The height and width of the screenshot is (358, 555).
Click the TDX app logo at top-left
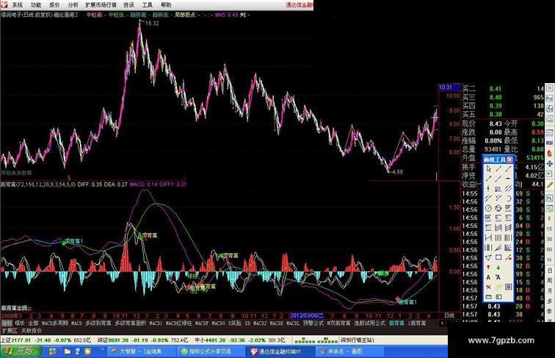pos(4,4)
